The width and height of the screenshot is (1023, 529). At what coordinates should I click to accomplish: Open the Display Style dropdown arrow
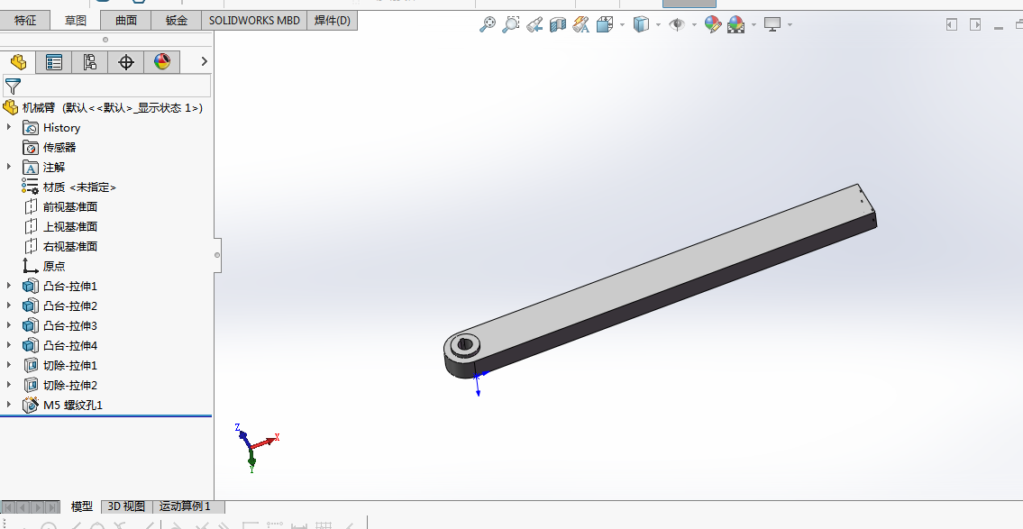[x=658, y=25]
